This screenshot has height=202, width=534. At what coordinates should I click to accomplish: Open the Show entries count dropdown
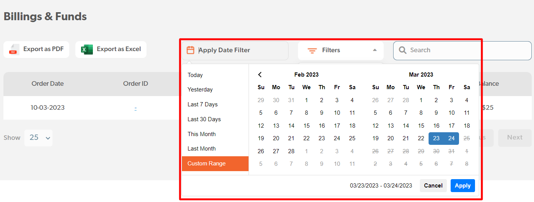click(x=38, y=138)
